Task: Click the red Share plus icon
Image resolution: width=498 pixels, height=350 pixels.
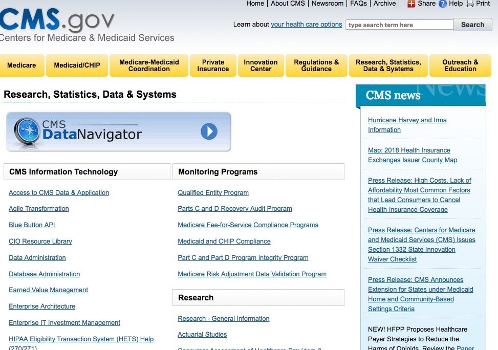Action: pyautogui.click(x=412, y=4)
